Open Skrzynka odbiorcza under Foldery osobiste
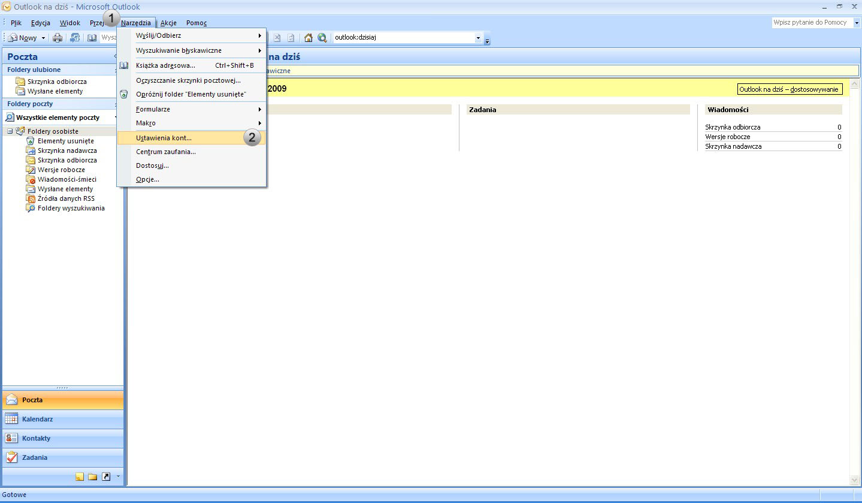Screen dimensions: 862x503 [x=67, y=160]
